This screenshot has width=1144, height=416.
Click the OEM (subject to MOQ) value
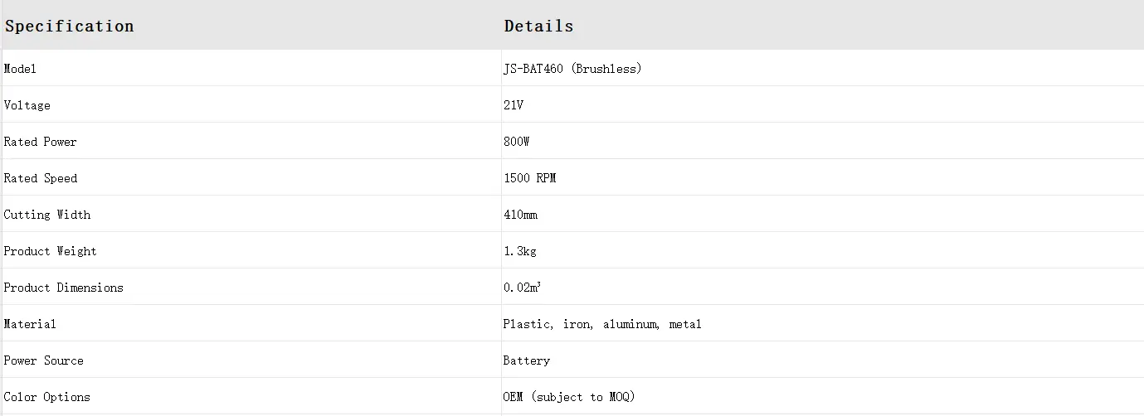pos(569,397)
